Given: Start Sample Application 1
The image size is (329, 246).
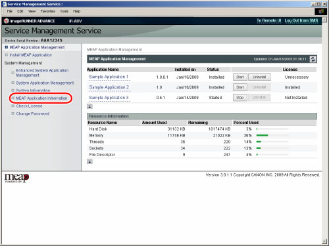Looking at the screenshot, I should tap(240, 77).
